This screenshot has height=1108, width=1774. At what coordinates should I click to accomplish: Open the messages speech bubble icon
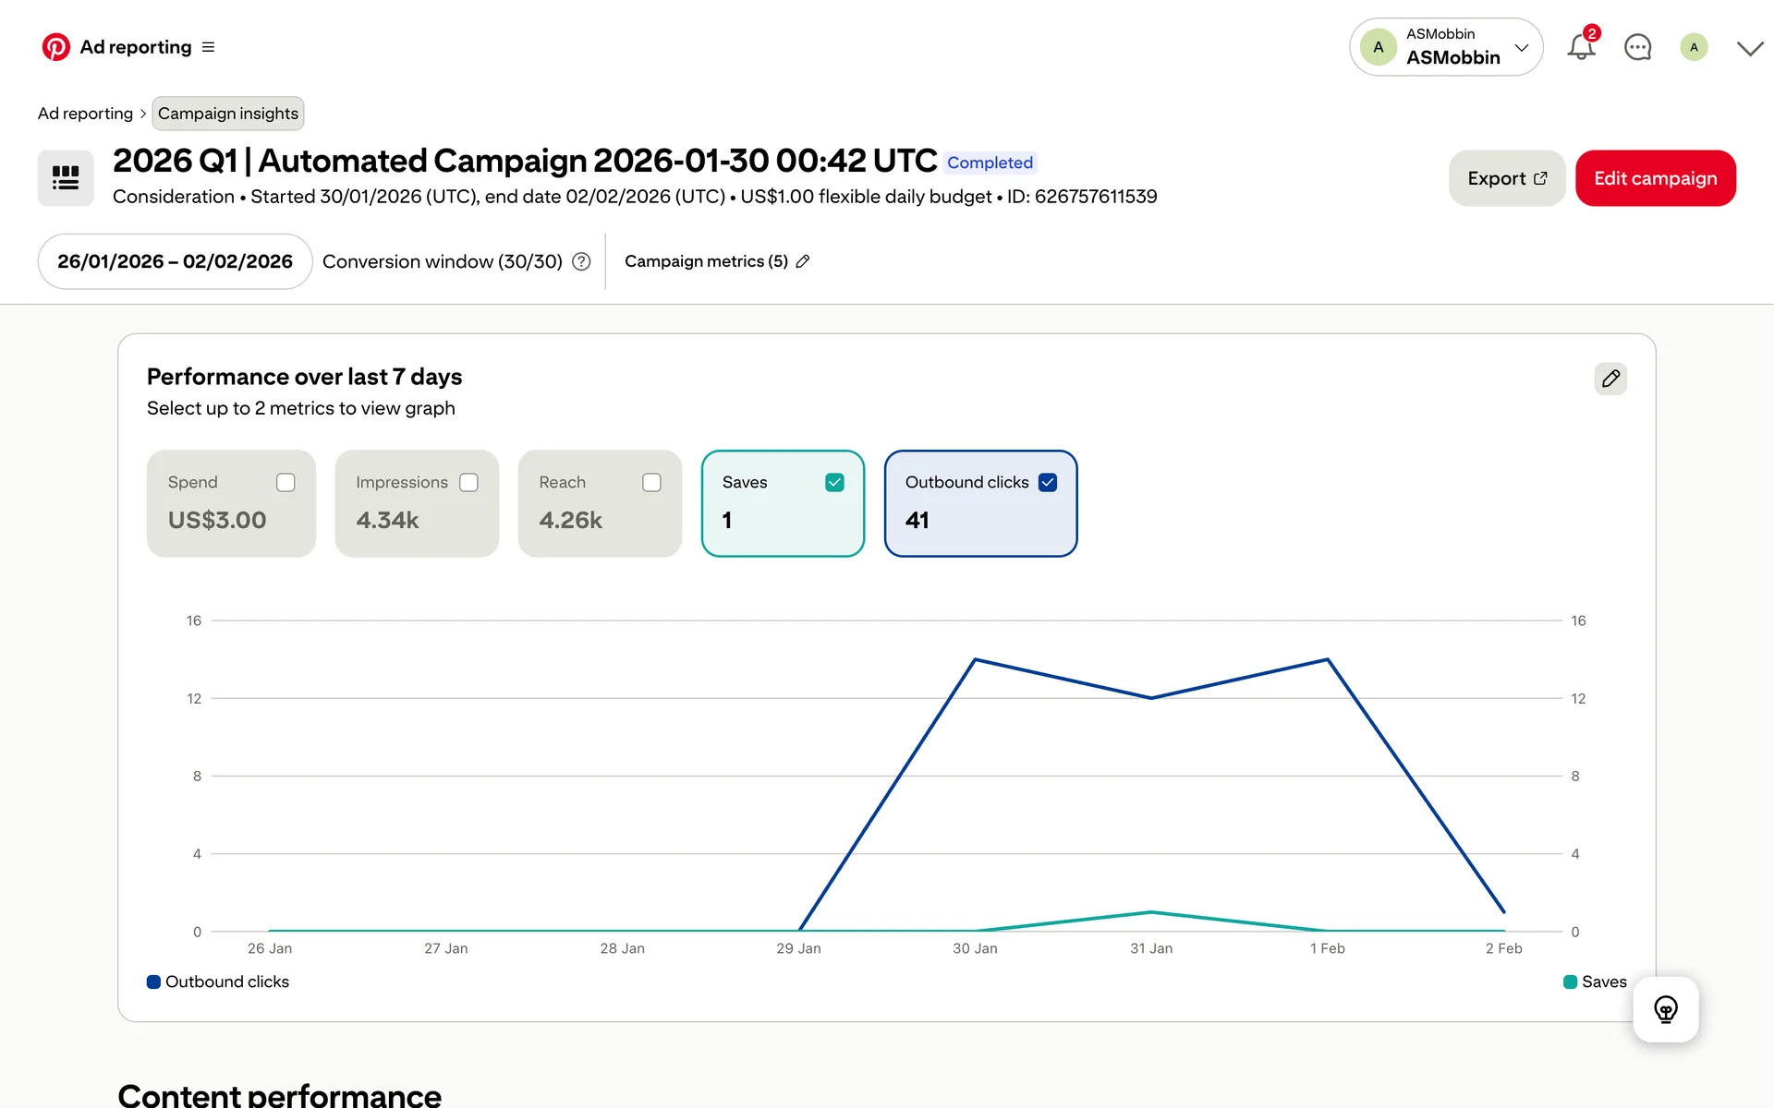point(1637,47)
